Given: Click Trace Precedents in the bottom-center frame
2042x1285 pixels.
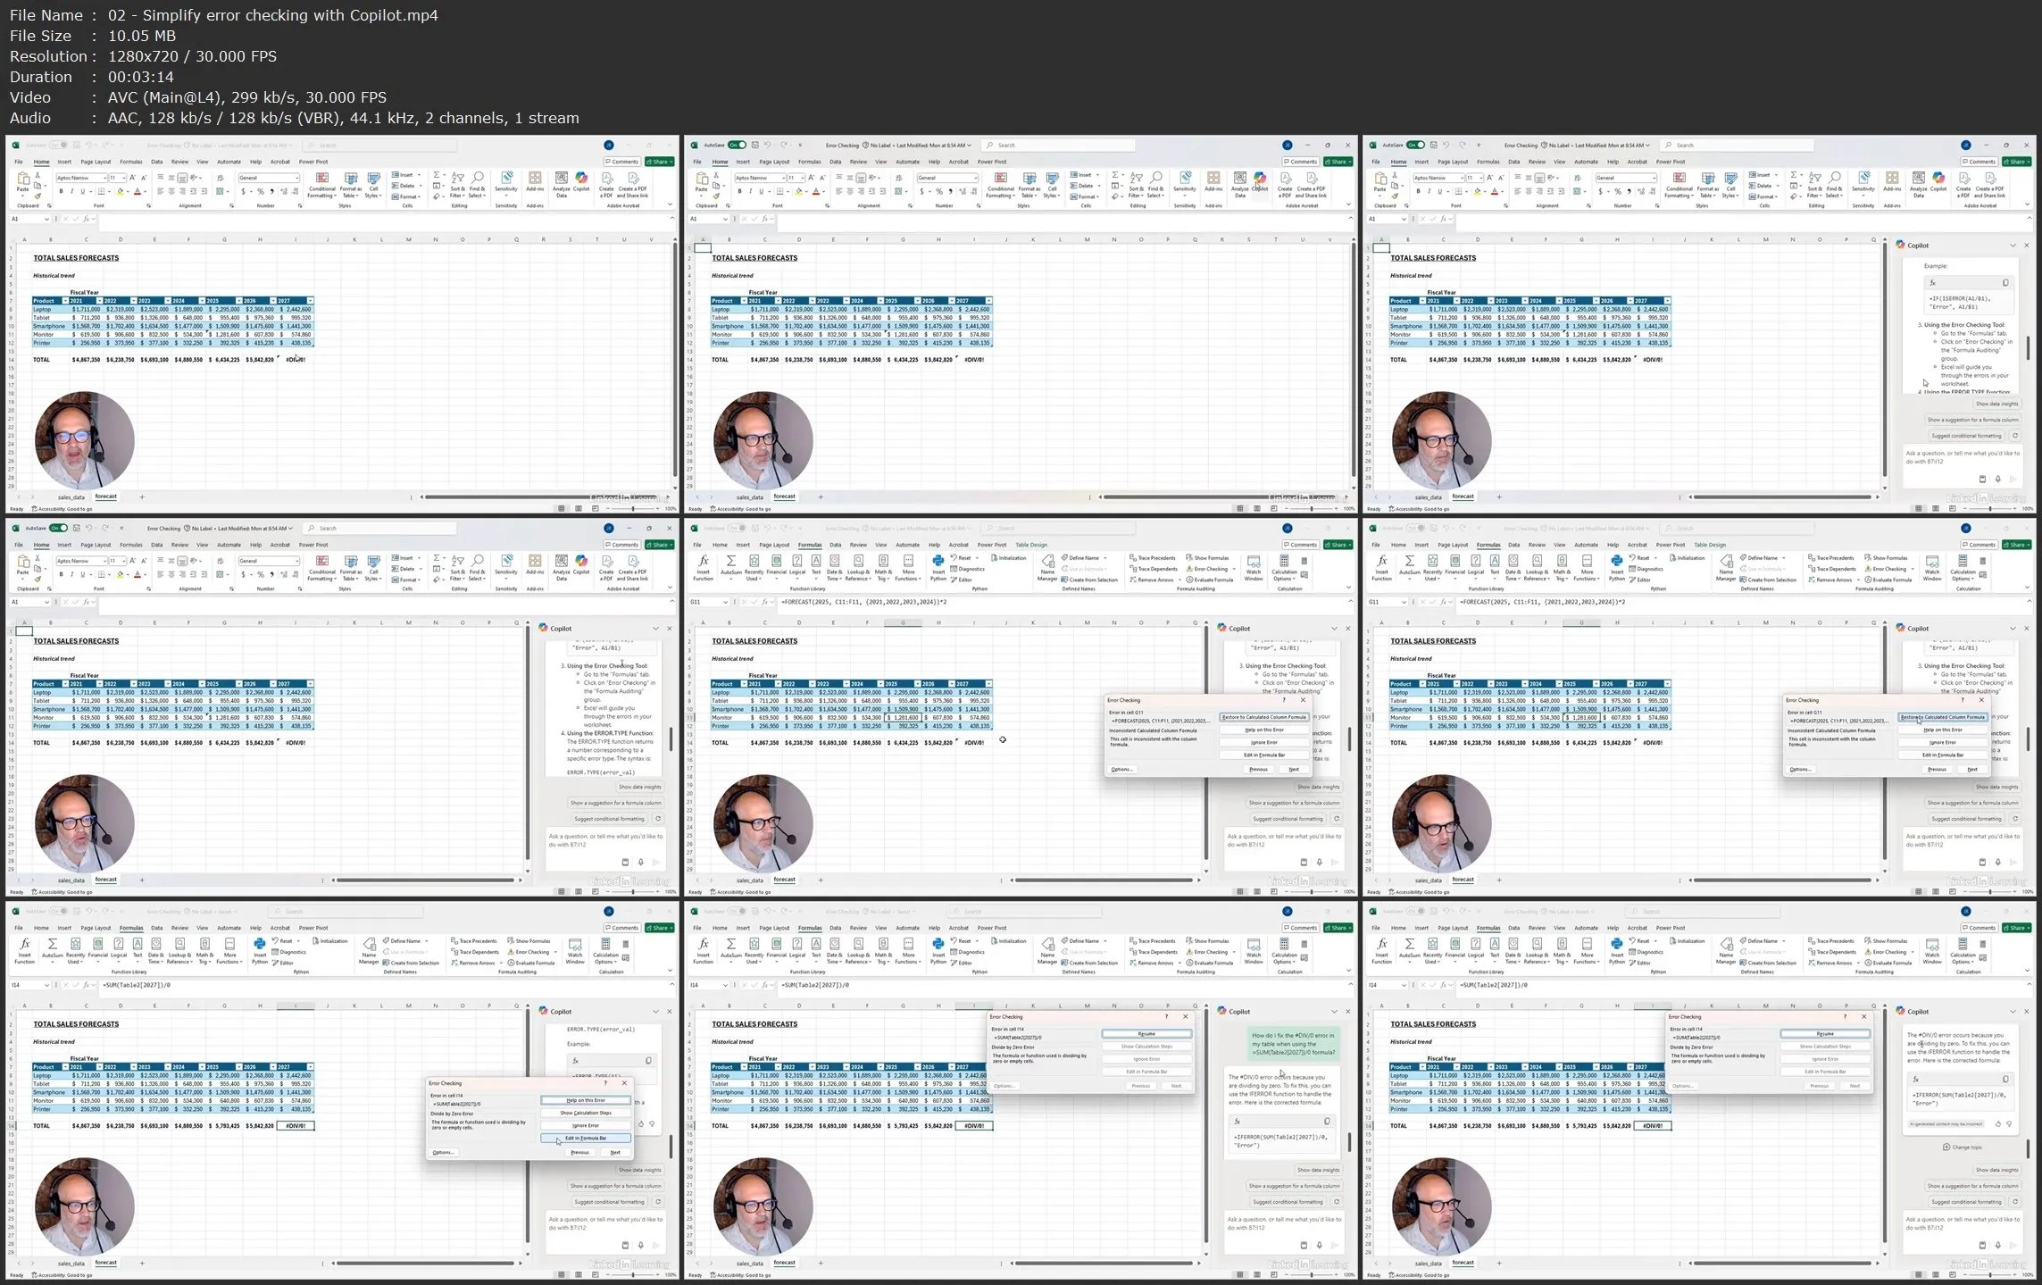Looking at the screenshot, I should point(1153,940).
